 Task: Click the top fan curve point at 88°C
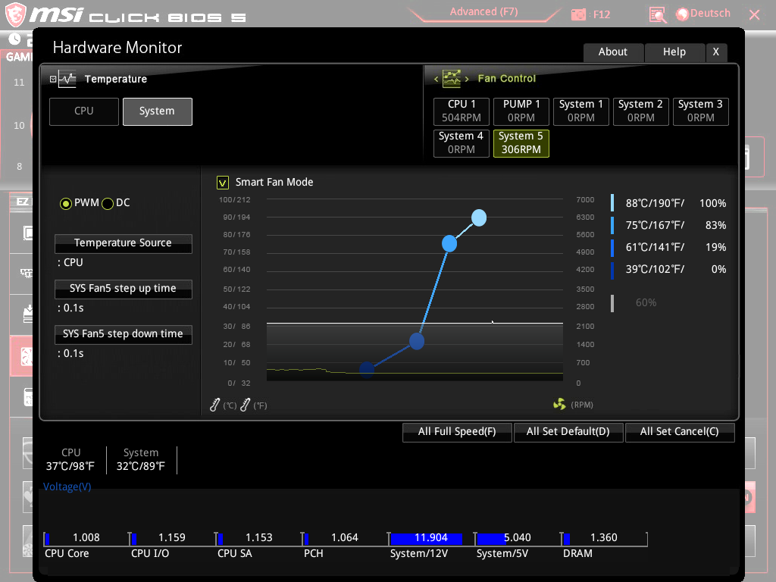(479, 217)
